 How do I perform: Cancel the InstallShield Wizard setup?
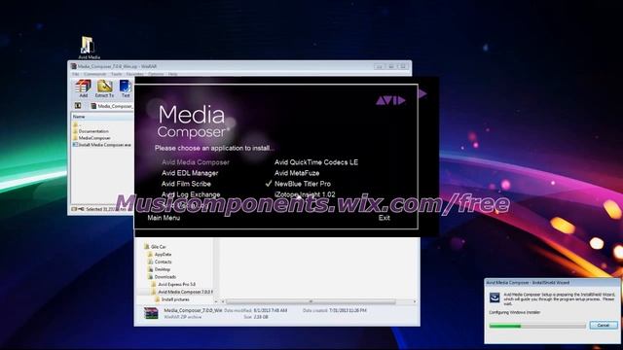[x=604, y=325]
